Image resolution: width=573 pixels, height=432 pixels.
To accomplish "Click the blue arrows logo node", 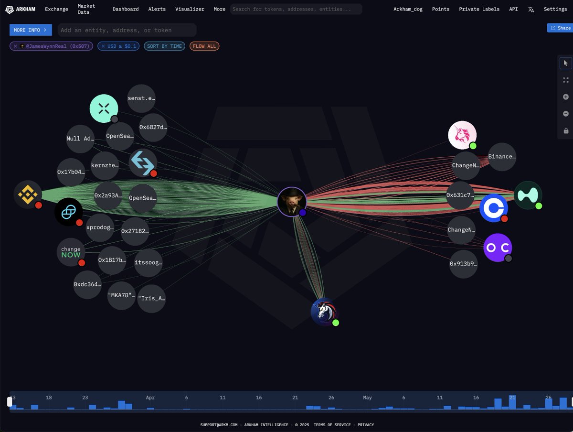I will pyautogui.click(x=143, y=162).
